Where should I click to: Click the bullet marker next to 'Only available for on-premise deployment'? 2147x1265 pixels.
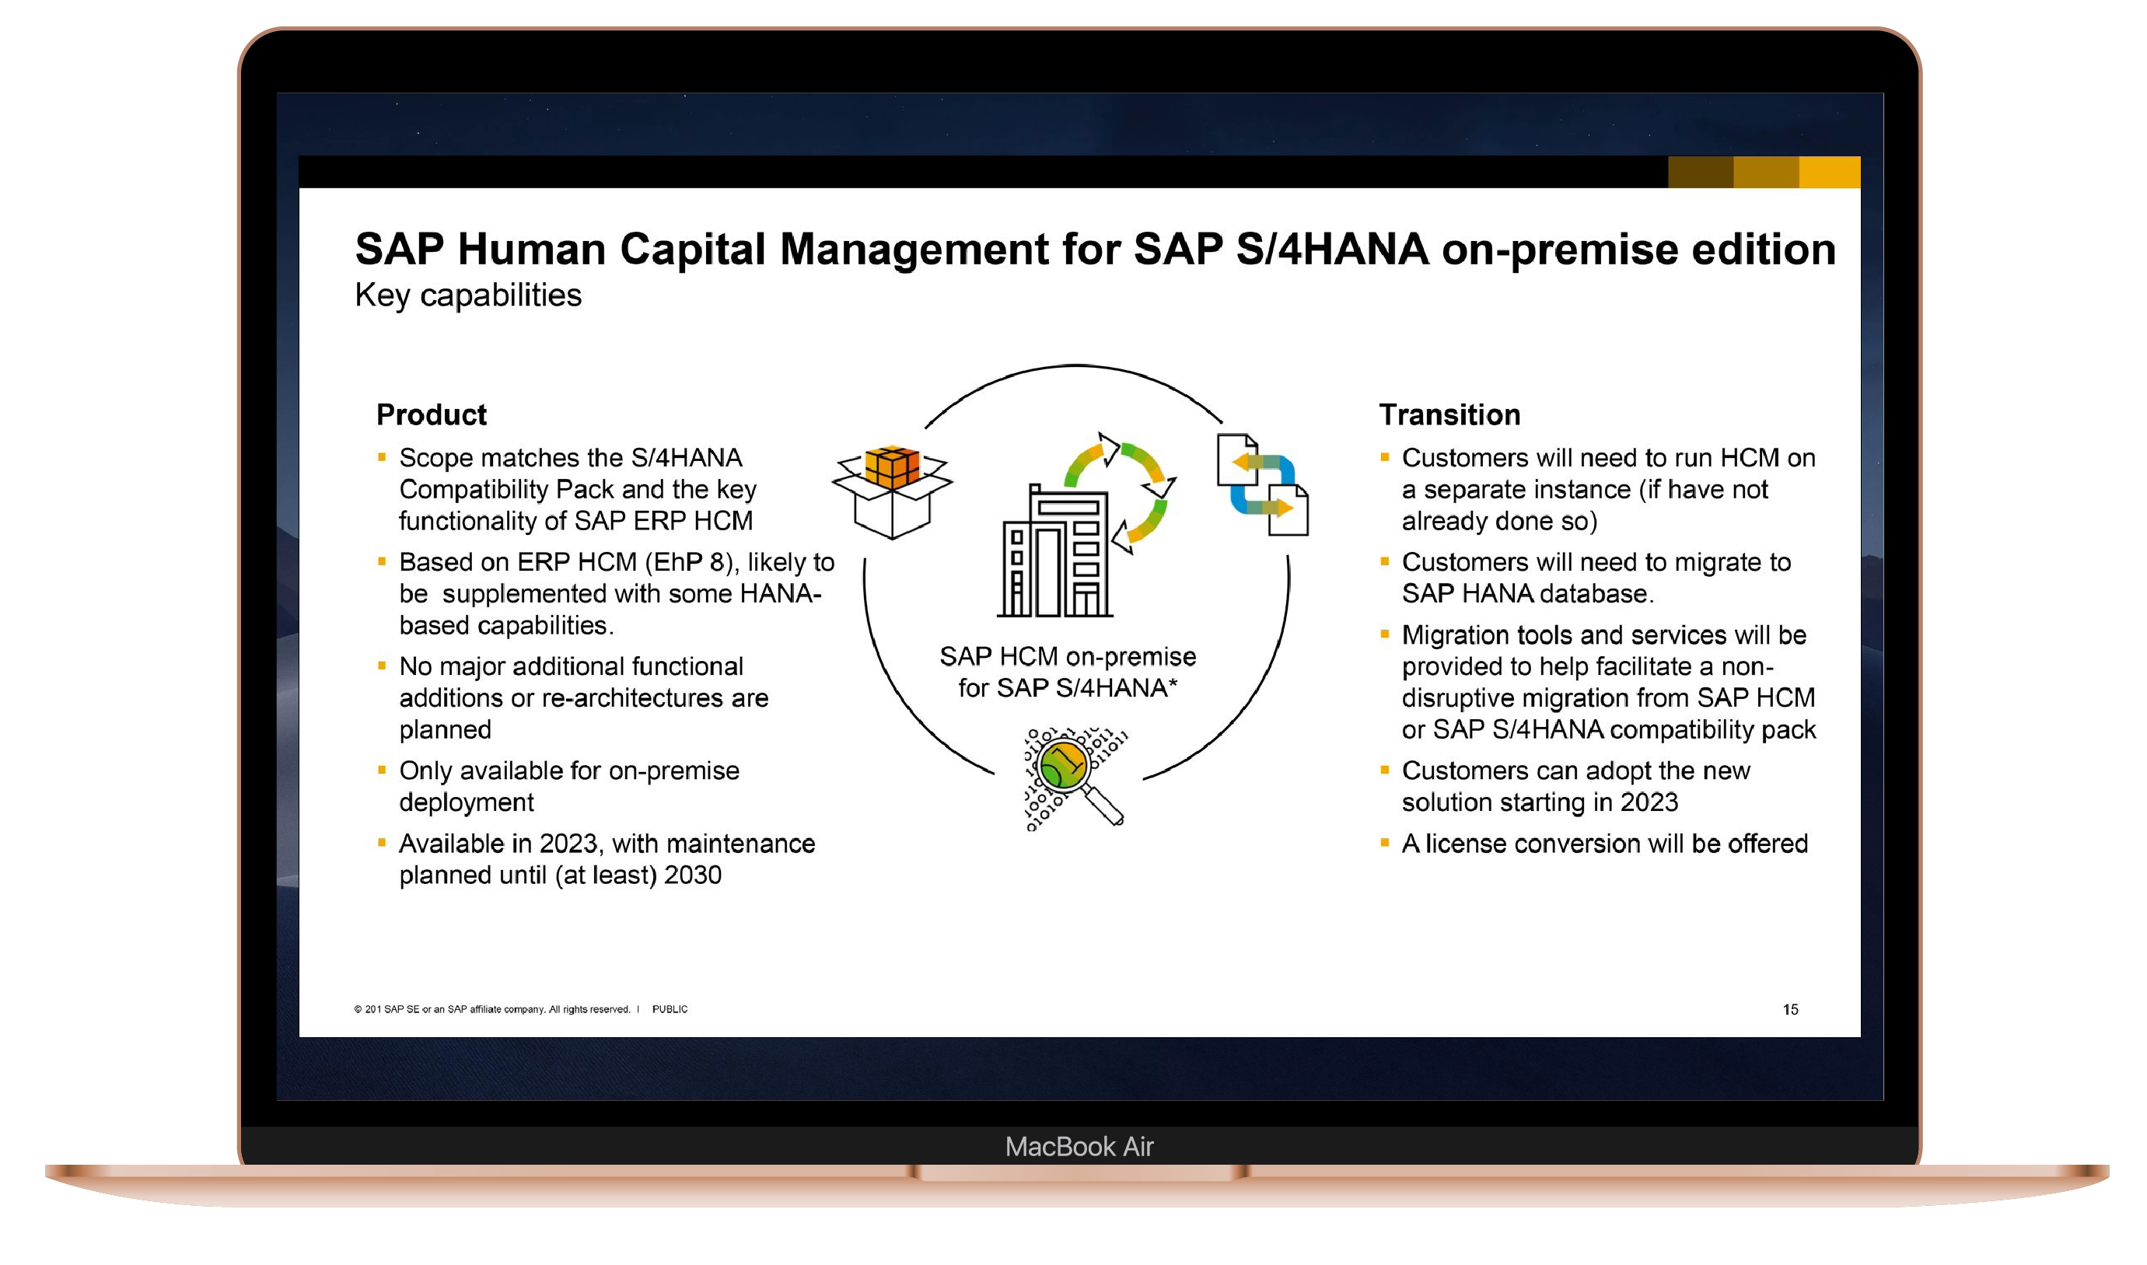point(383,771)
